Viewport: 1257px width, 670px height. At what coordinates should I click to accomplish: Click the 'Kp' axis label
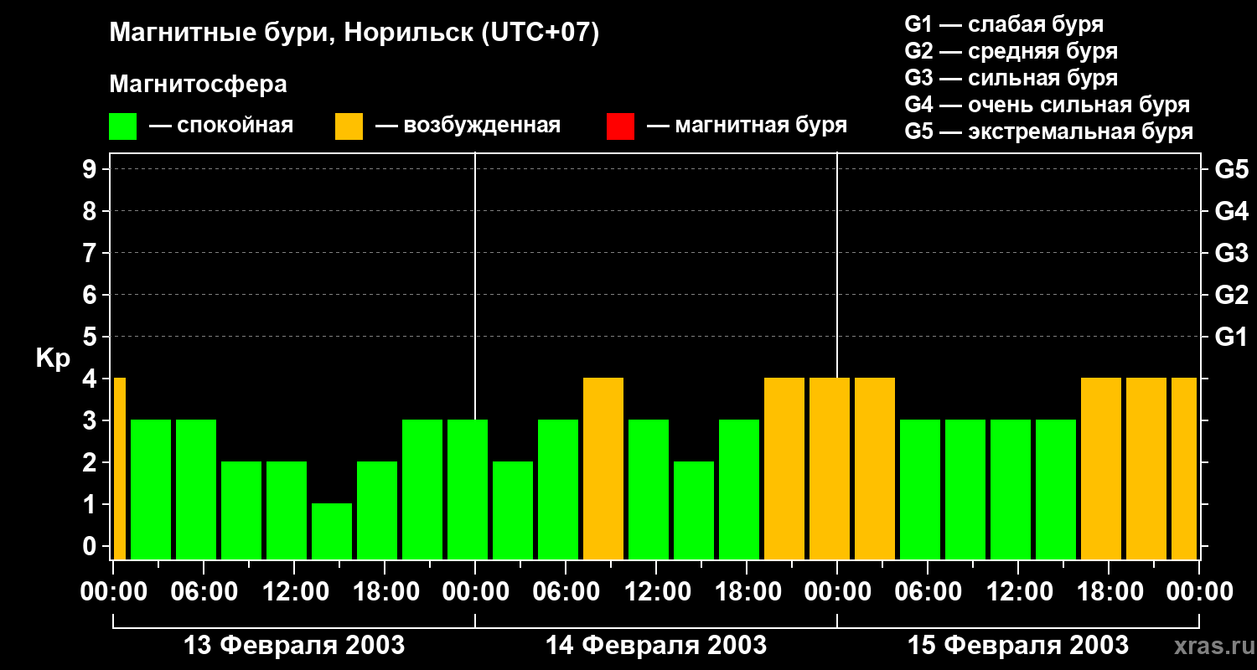coord(53,358)
